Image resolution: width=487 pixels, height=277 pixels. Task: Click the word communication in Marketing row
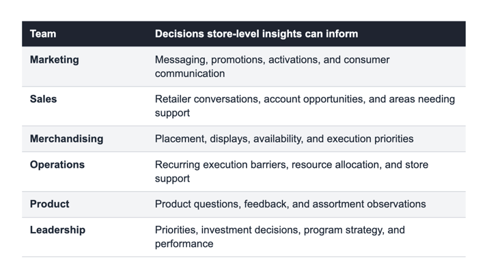(190, 74)
